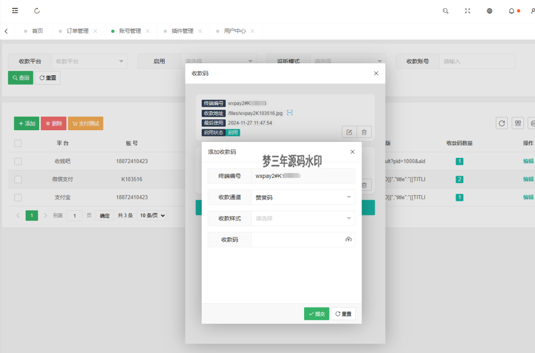This screenshot has width=535, height=353.
Task: Tick the checkbox for 支付宝 row
Action: pos(18,197)
